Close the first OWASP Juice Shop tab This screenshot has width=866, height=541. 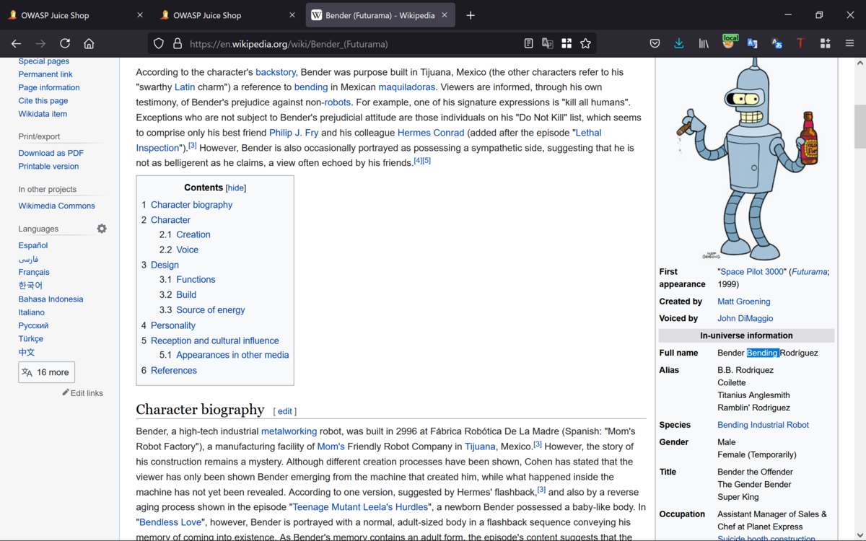[x=140, y=15]
